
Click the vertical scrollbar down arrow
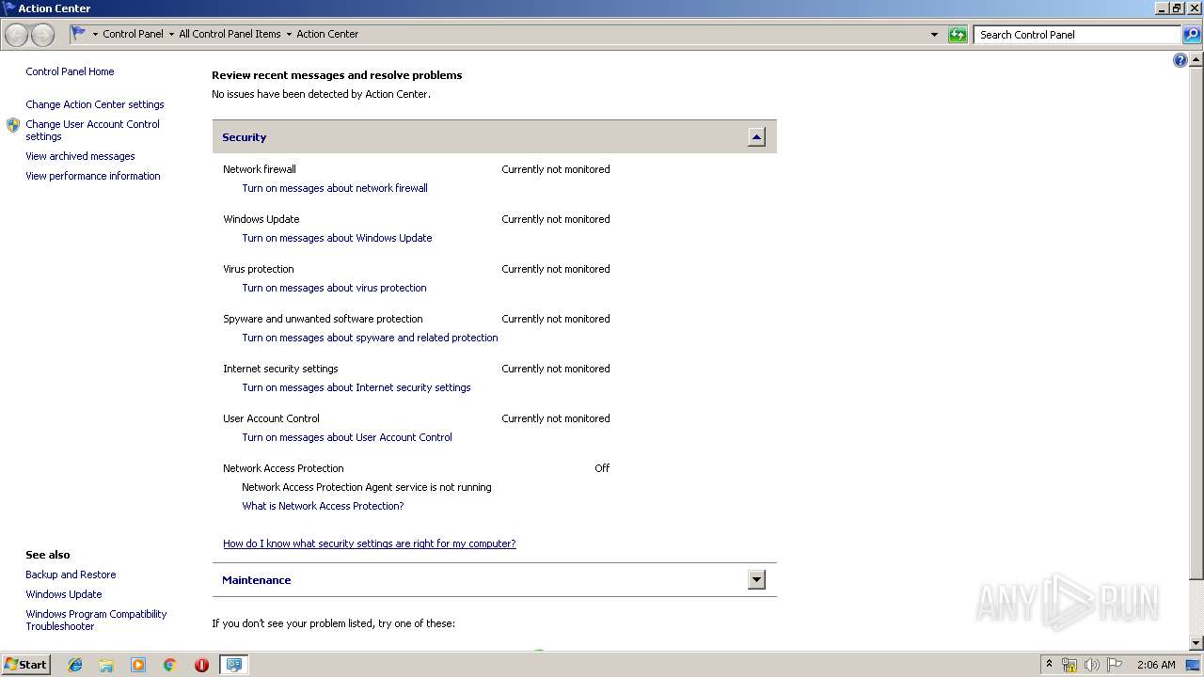pos(1196,643)
